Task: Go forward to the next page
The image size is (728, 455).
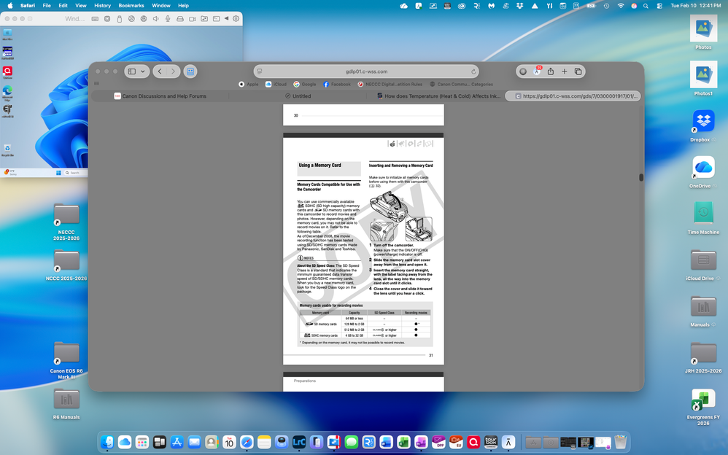Action: 173,71
